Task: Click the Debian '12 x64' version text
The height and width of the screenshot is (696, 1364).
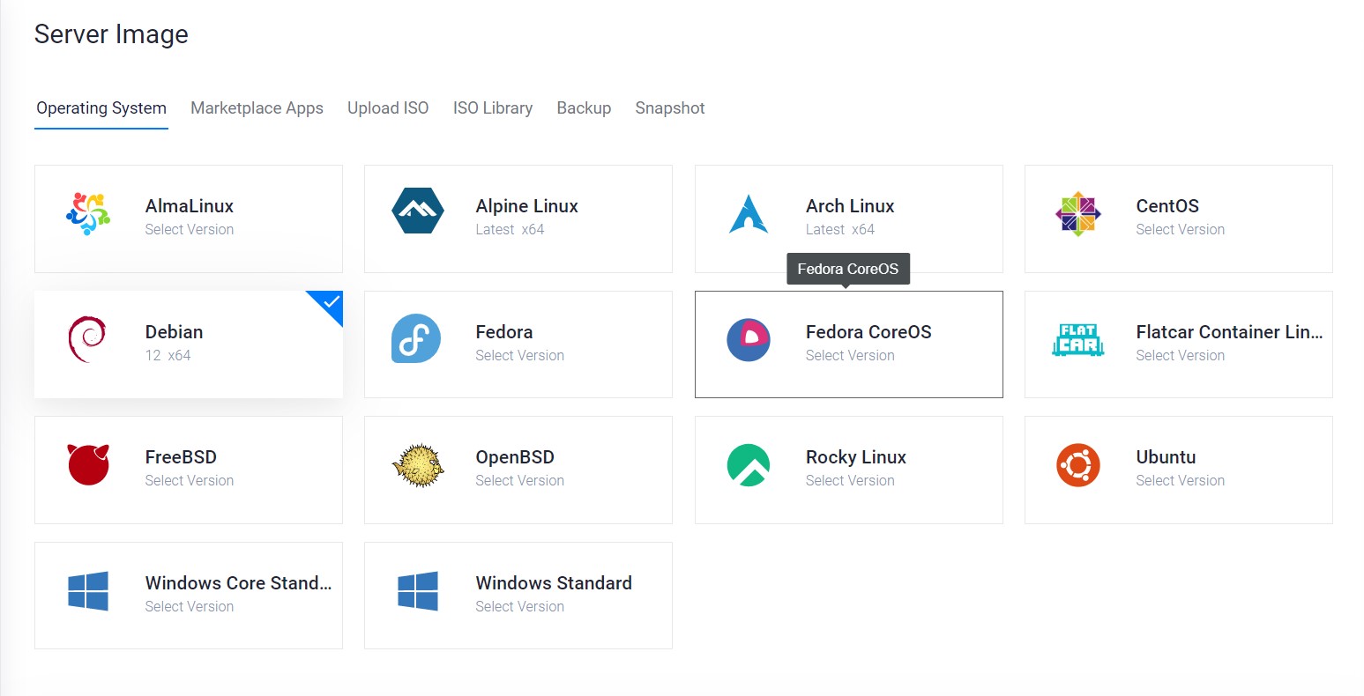Action: point(168,356)
